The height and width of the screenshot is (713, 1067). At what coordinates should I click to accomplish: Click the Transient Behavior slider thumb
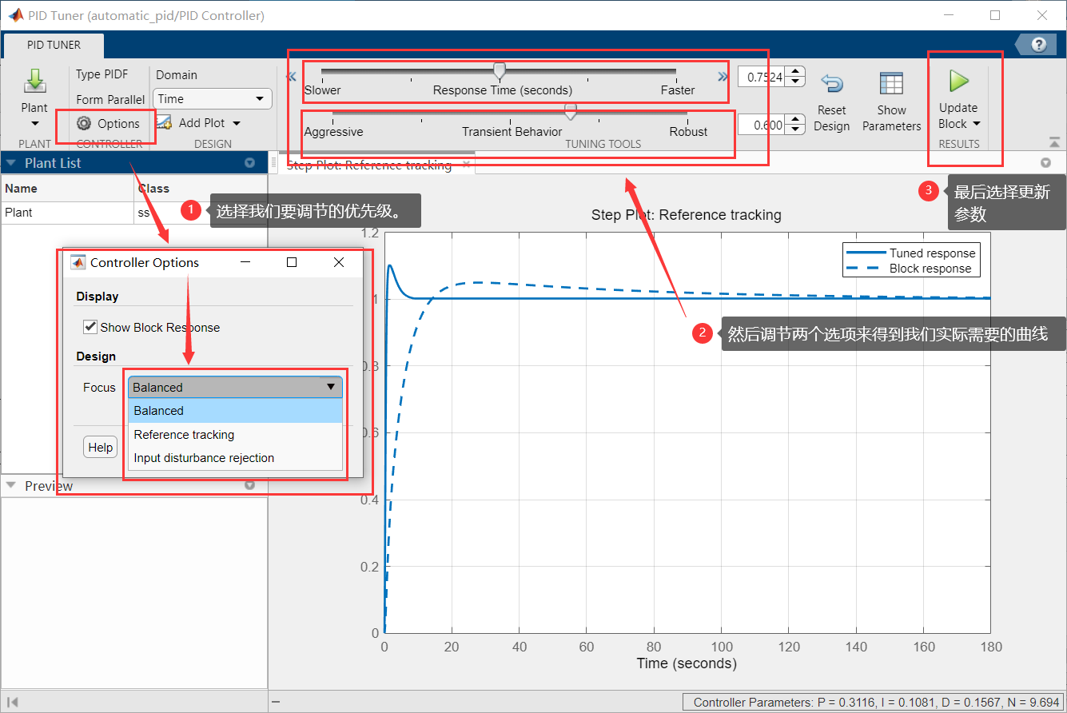[x=571, y=112]
